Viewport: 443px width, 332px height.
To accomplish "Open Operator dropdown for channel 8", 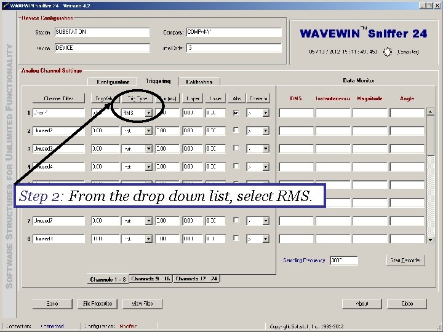I will (266, 239).
